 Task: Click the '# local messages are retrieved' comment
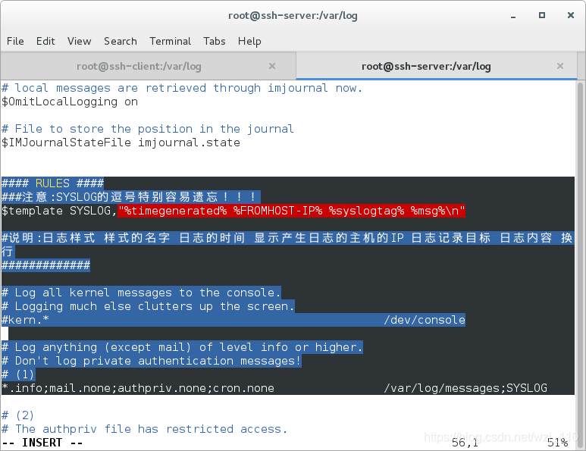pyautogui.click(x=182, y=88)
